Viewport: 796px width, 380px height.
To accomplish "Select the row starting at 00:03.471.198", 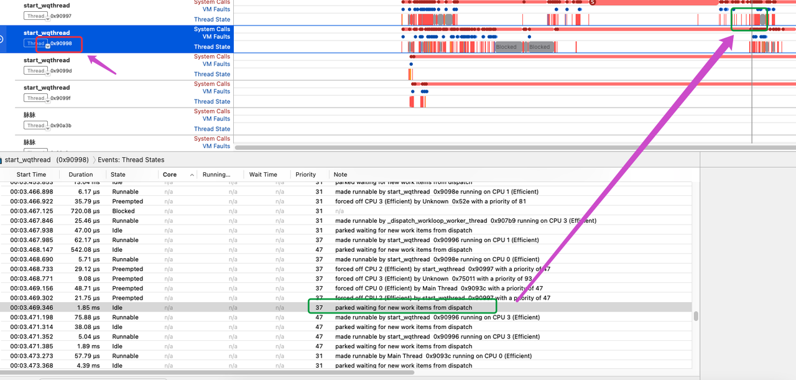I will coord(347,317).
